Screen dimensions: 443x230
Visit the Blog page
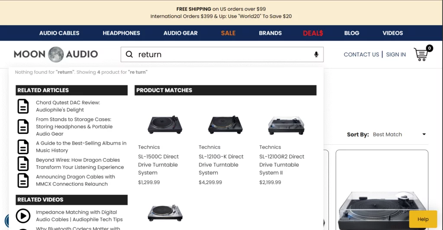[352, 33]
